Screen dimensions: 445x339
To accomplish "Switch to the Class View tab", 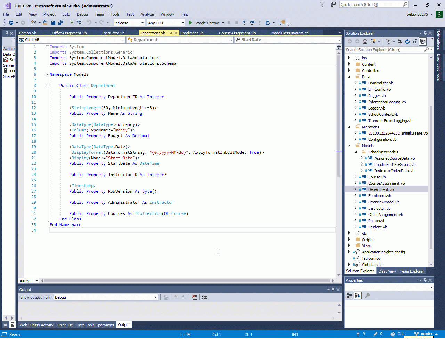I will pos(387,271).
